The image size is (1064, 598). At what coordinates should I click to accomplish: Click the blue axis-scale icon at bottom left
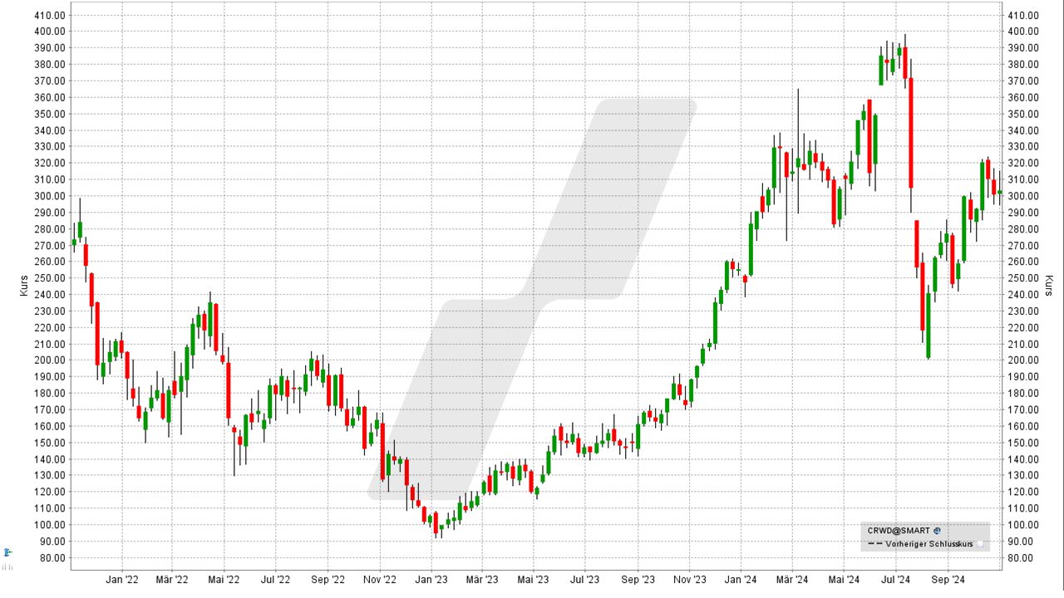point(7,552)
